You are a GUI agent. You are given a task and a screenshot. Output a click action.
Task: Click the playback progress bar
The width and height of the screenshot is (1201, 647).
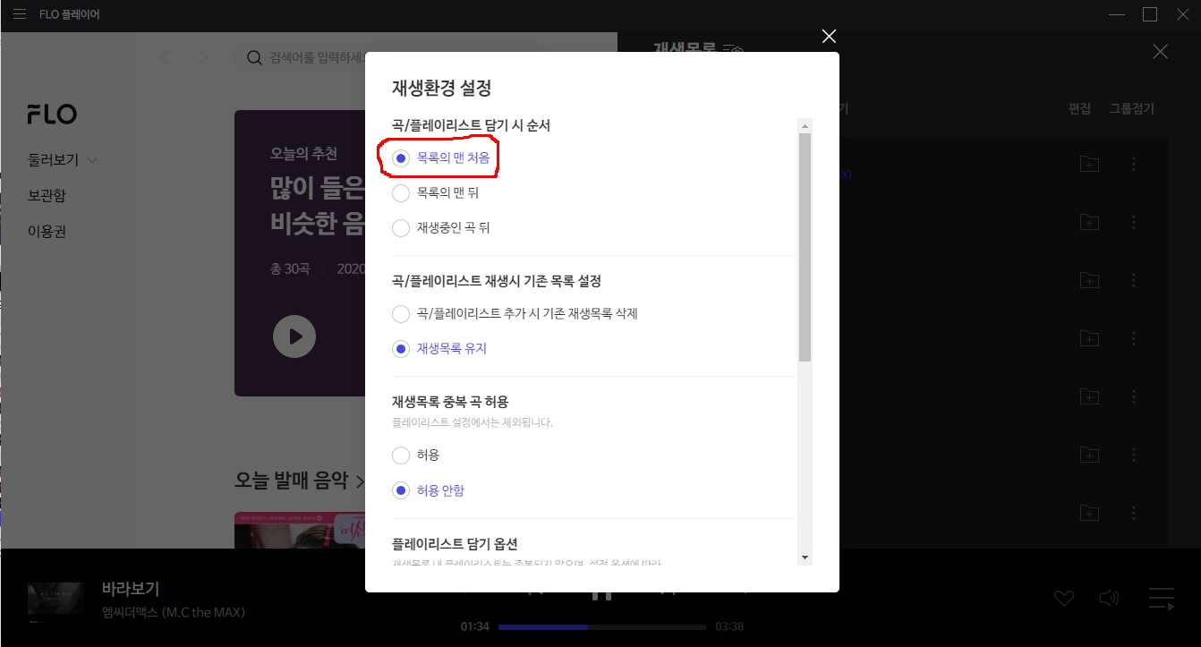click(601, 626)
